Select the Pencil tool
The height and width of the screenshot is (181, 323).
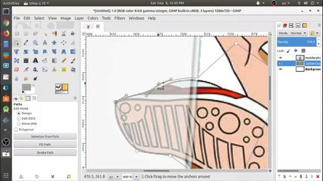pyautogui.click(x=64, y=61)
